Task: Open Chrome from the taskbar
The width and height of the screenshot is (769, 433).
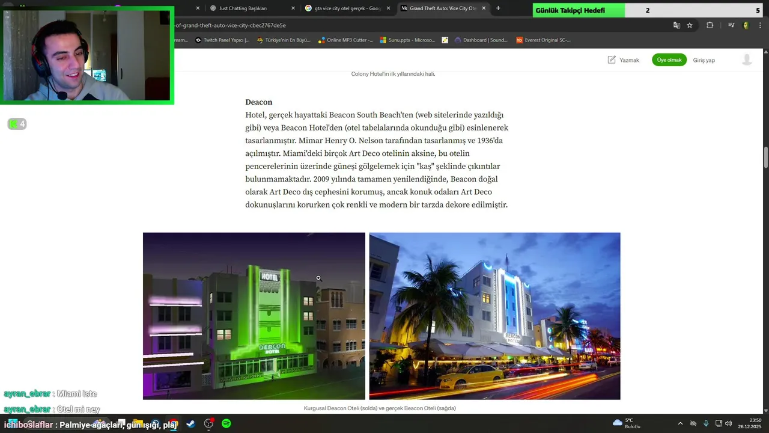Action: [173, 423]
